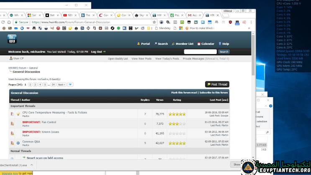Bookmark this page with star icon
The height and width of the screenshot is (175, 311).
pos(155,22)
